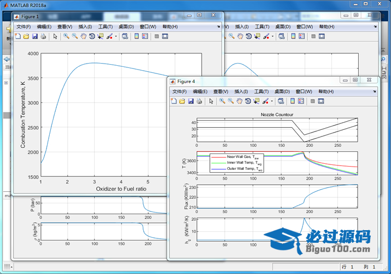This screenshot has height=274, width=391.
Task: Select Data Cursor tool in Figure 4 toolbar
Action: (256, 101)
